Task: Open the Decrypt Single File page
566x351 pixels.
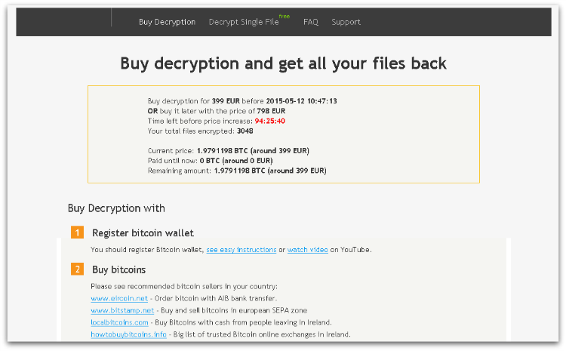Action: [x=244, y=23]
